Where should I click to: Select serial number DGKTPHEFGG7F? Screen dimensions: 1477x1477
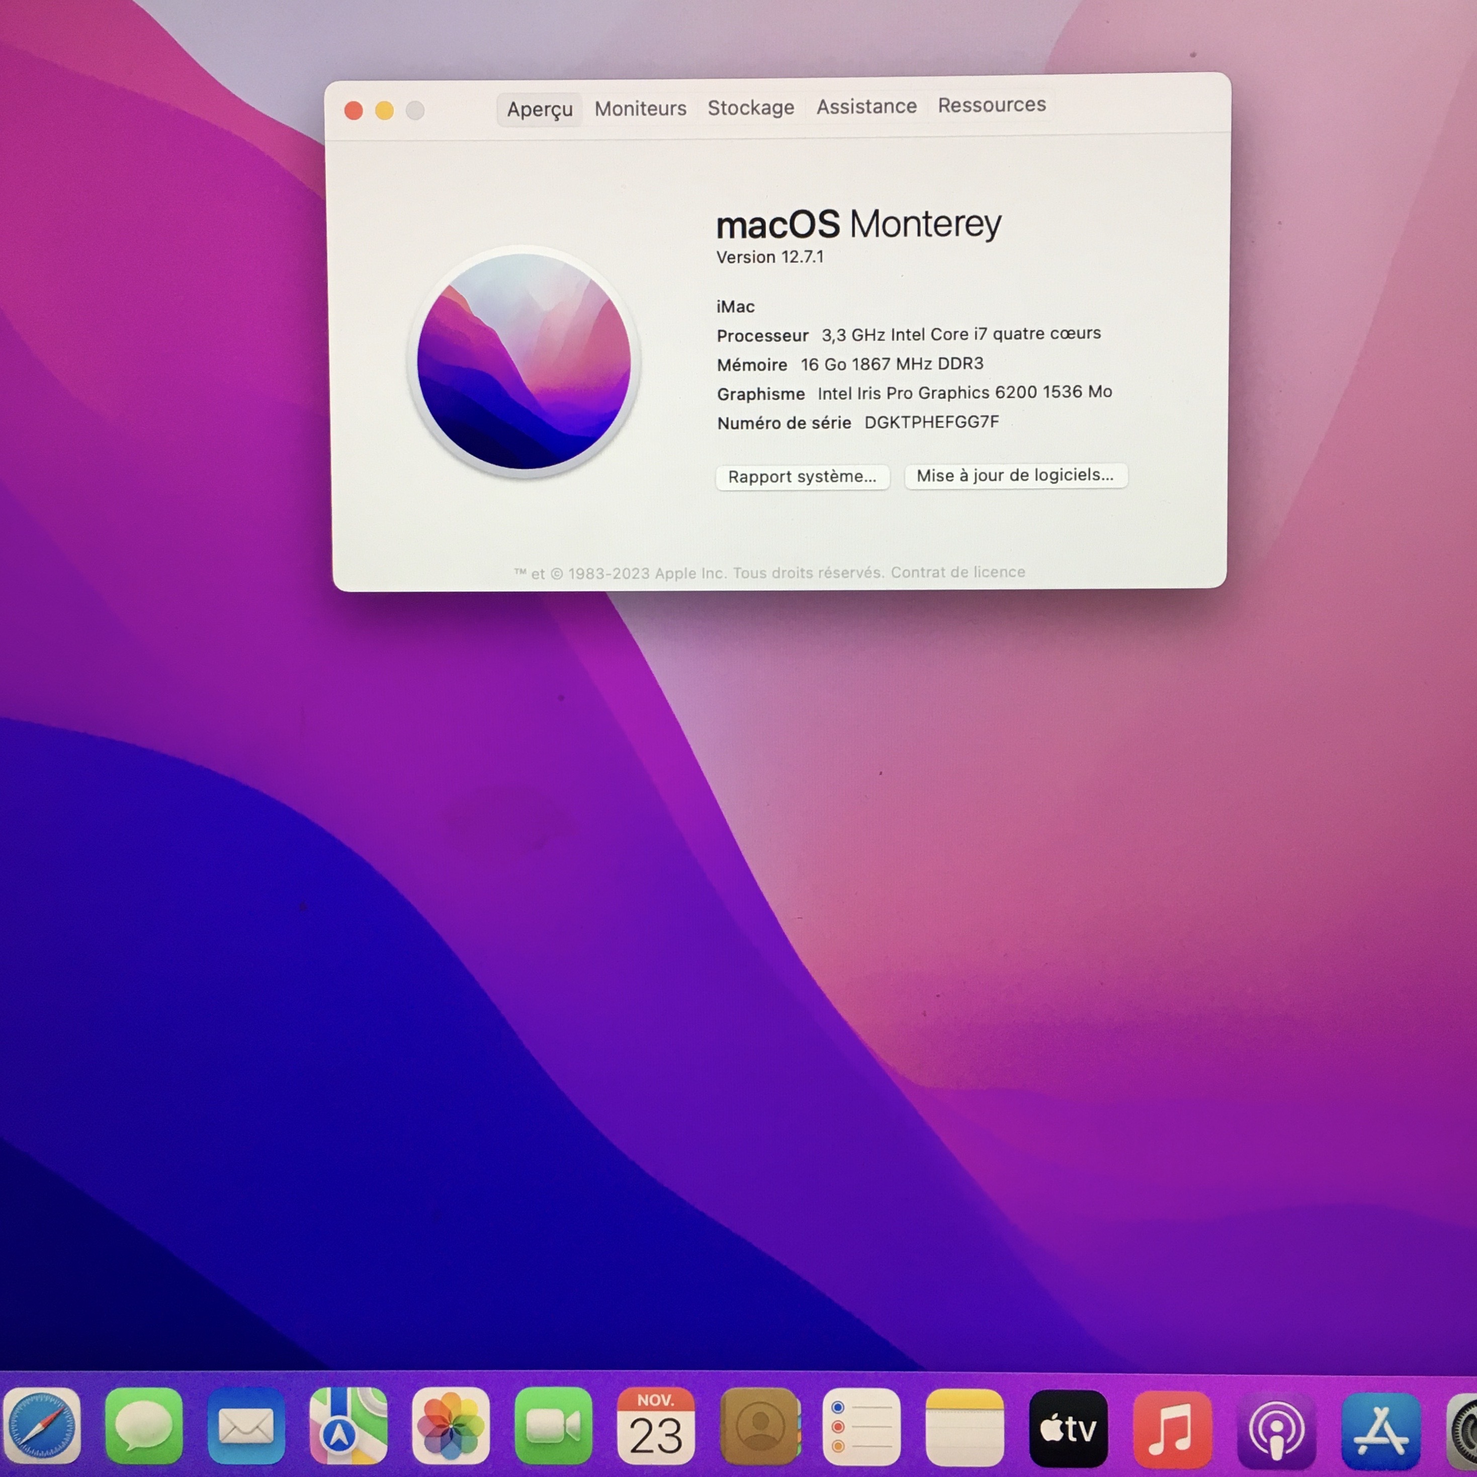coord(931,422)
